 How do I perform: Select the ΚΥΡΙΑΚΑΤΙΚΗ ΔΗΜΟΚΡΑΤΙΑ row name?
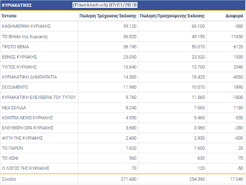point(29,77)
